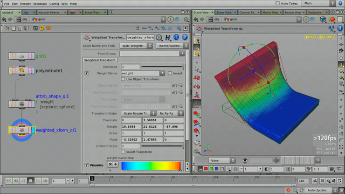The width and height of the screenshot is (345, 194).
Task: Click the viewport eye visibility icon
Action: click(x=245, y=161)
